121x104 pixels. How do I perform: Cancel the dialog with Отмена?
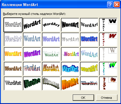point(107,98)
